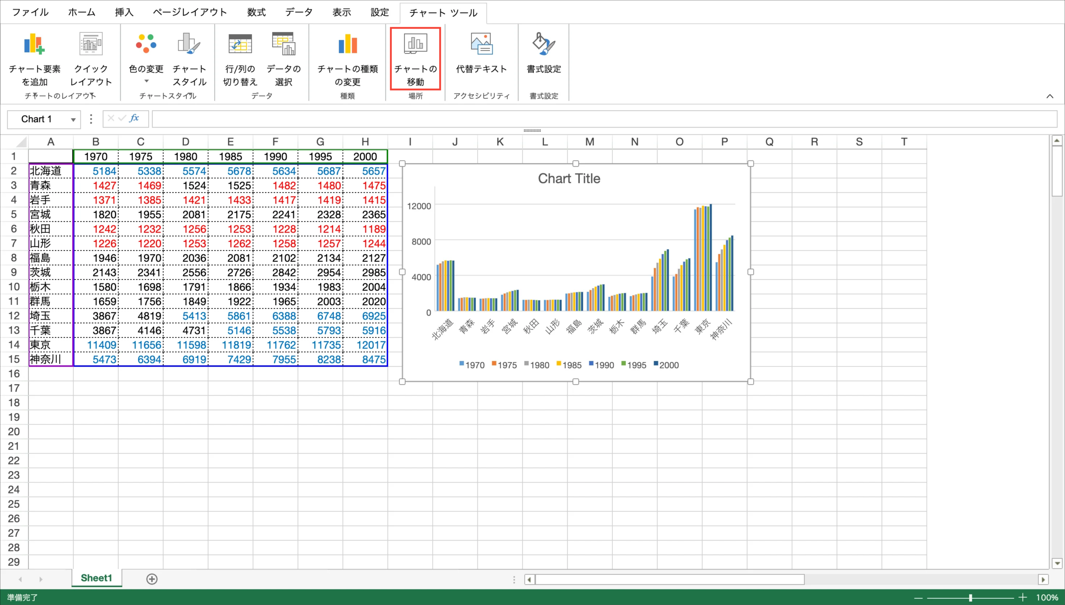This screenshot has height=605, width=1065.
Task: Click the Move Chart button
Action: [415, 58]
